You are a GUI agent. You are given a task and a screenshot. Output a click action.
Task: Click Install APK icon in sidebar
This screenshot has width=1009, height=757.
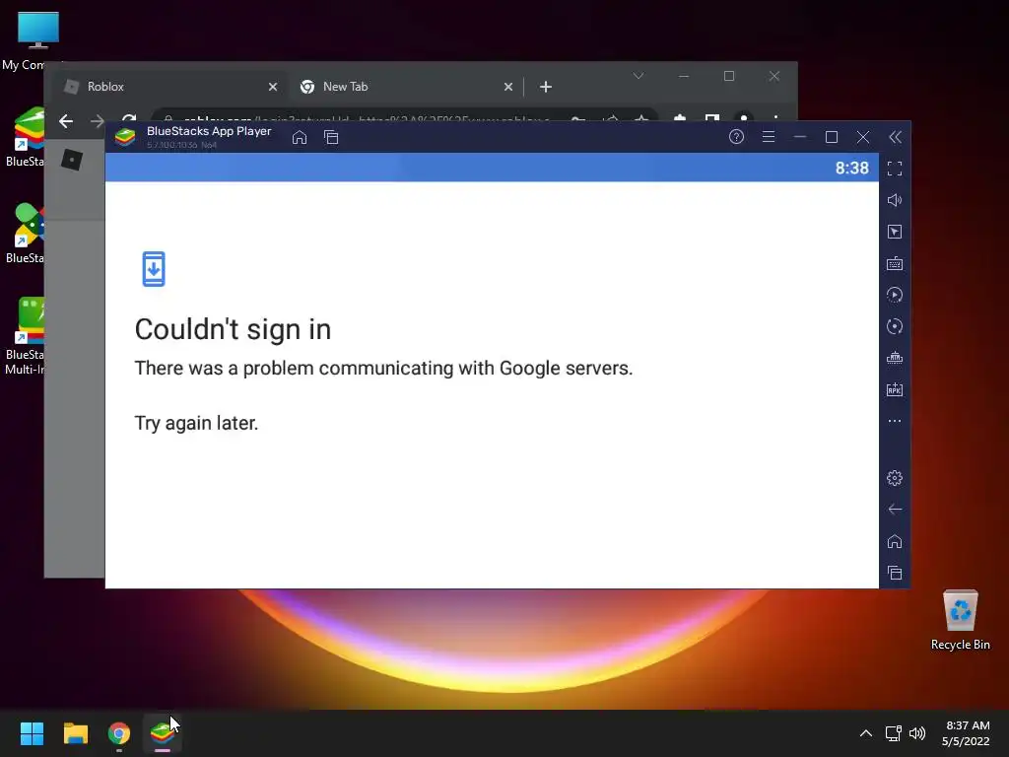point(895,389)
